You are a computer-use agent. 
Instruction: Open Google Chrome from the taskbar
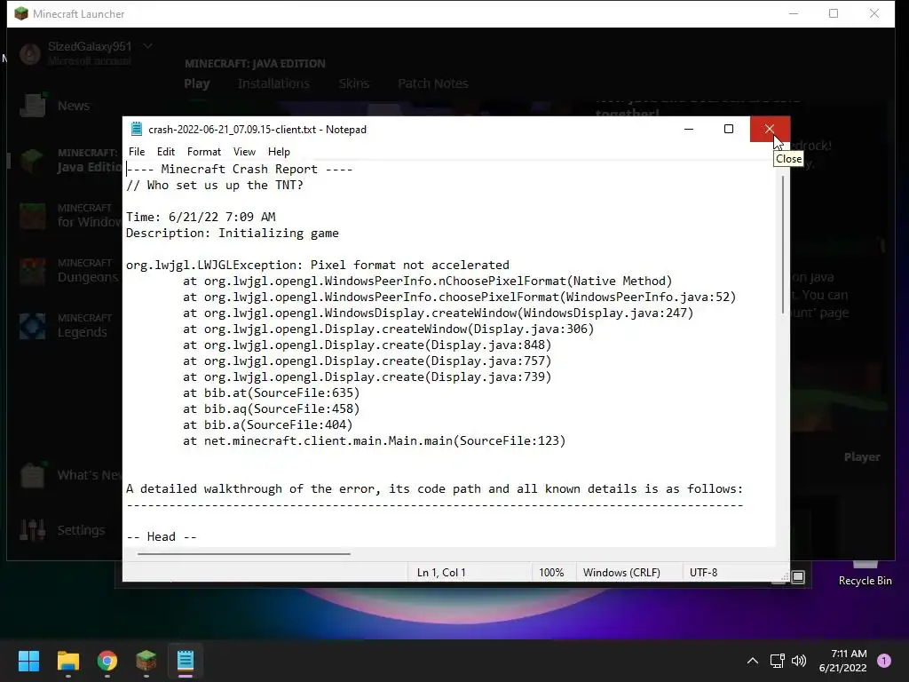pyautogui.click(x=107, y=661)
